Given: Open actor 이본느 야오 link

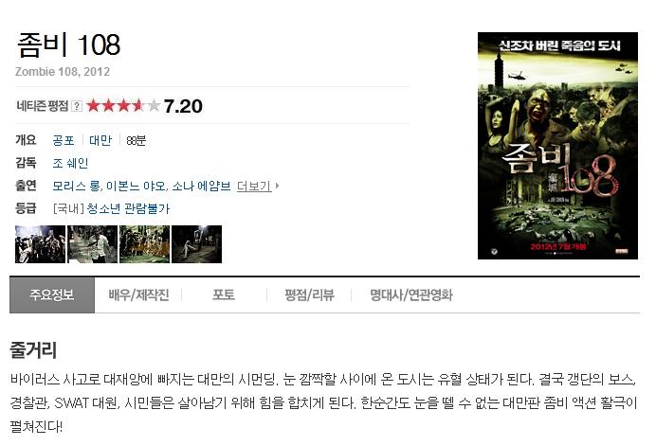Looking at the screenshot, I should [x=136, y=186].
